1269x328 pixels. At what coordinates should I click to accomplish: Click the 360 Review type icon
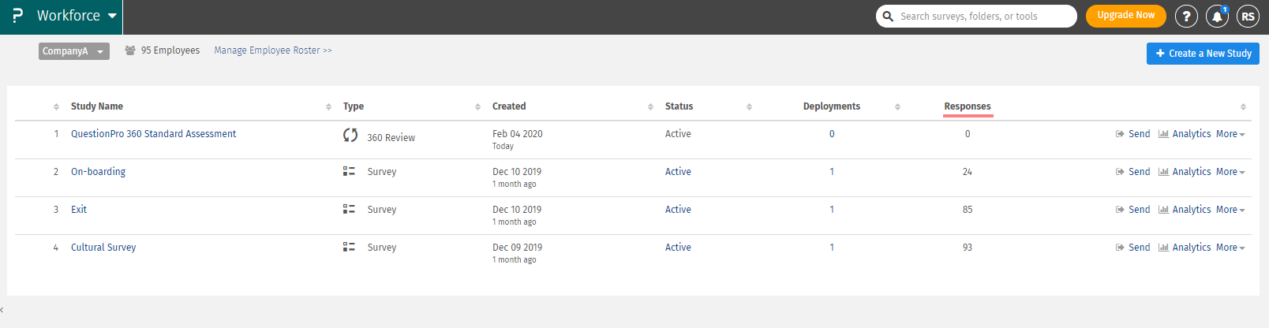[350, 136]
